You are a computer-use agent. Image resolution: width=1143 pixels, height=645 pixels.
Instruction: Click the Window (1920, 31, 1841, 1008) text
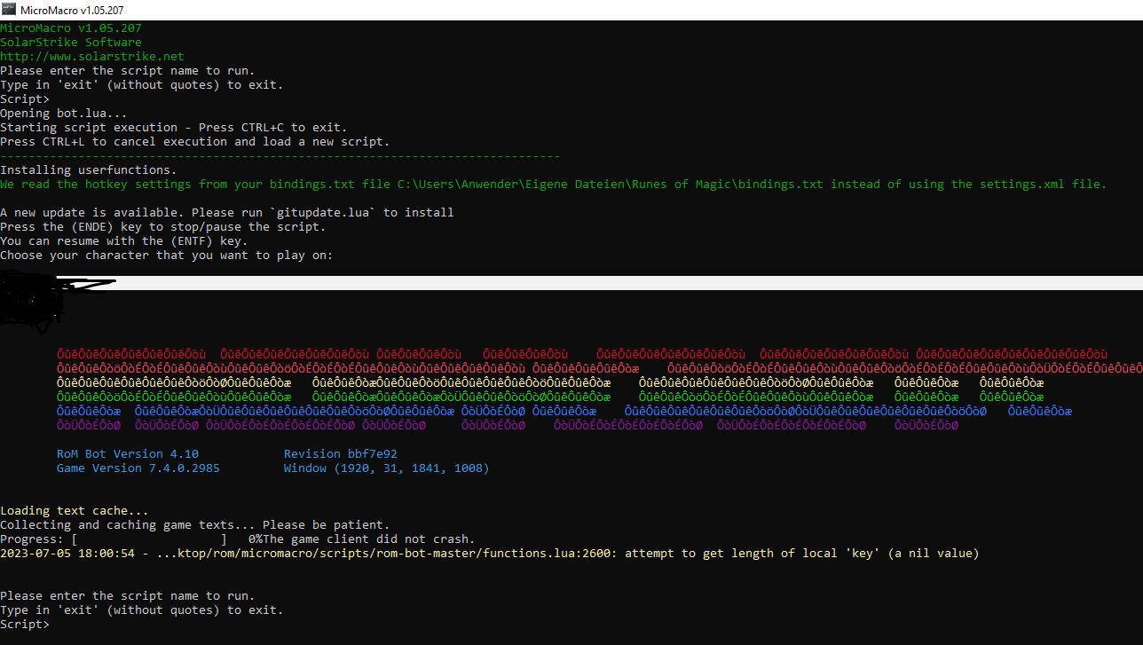tap(387, 468)
